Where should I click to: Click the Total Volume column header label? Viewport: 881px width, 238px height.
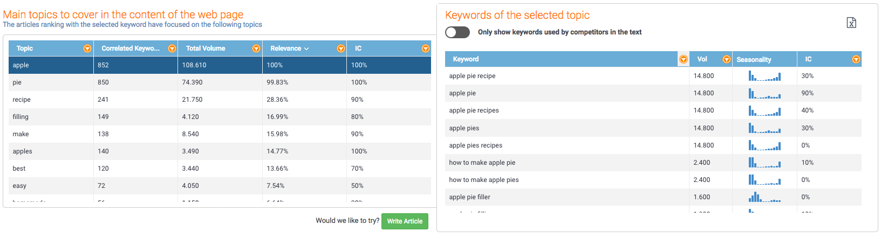[x=206, y=48]
